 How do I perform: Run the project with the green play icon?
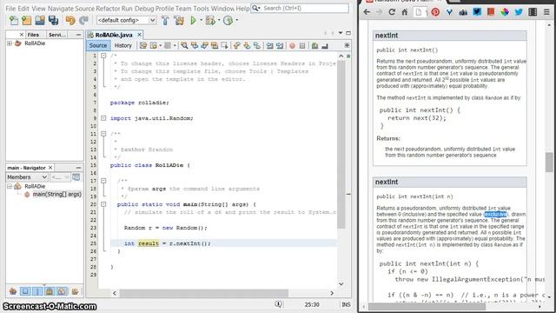click(x=193, y=21)
